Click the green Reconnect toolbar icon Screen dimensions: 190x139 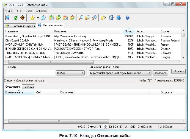coord(16,18)
